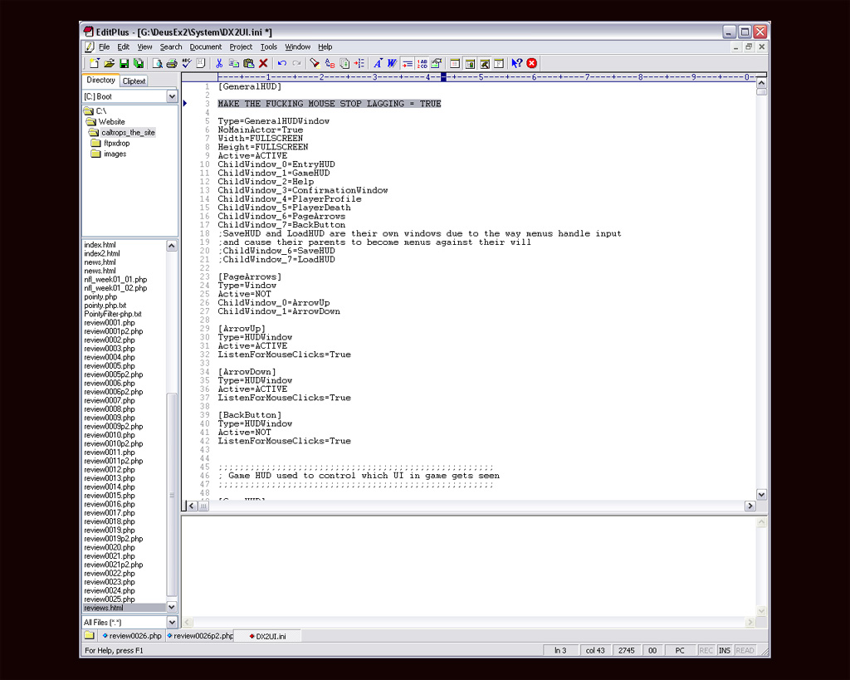Toggle line numbers display icon
The width and height of the screenshot is (850, 680).
pyautogui.click(x=423, y=63)
